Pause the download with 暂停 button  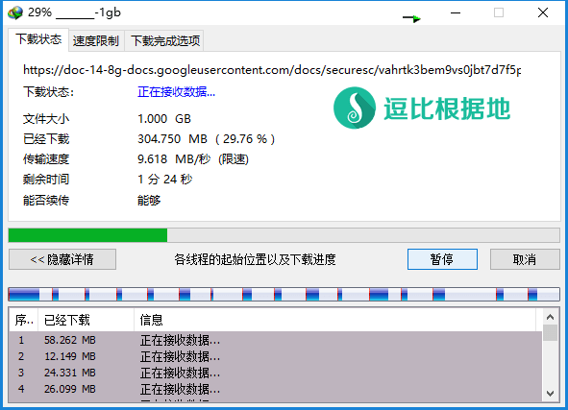tap(442, 259)
